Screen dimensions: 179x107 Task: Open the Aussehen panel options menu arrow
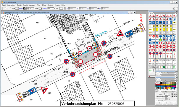coord(176,73)
